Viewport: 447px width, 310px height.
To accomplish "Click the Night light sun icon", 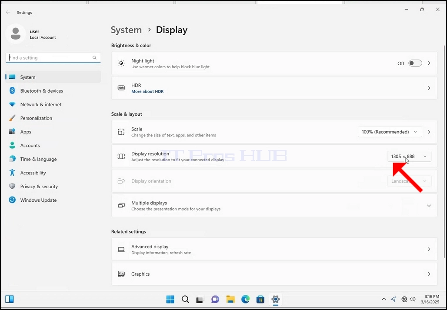I will pyautogui.click(x=121, y=63).
